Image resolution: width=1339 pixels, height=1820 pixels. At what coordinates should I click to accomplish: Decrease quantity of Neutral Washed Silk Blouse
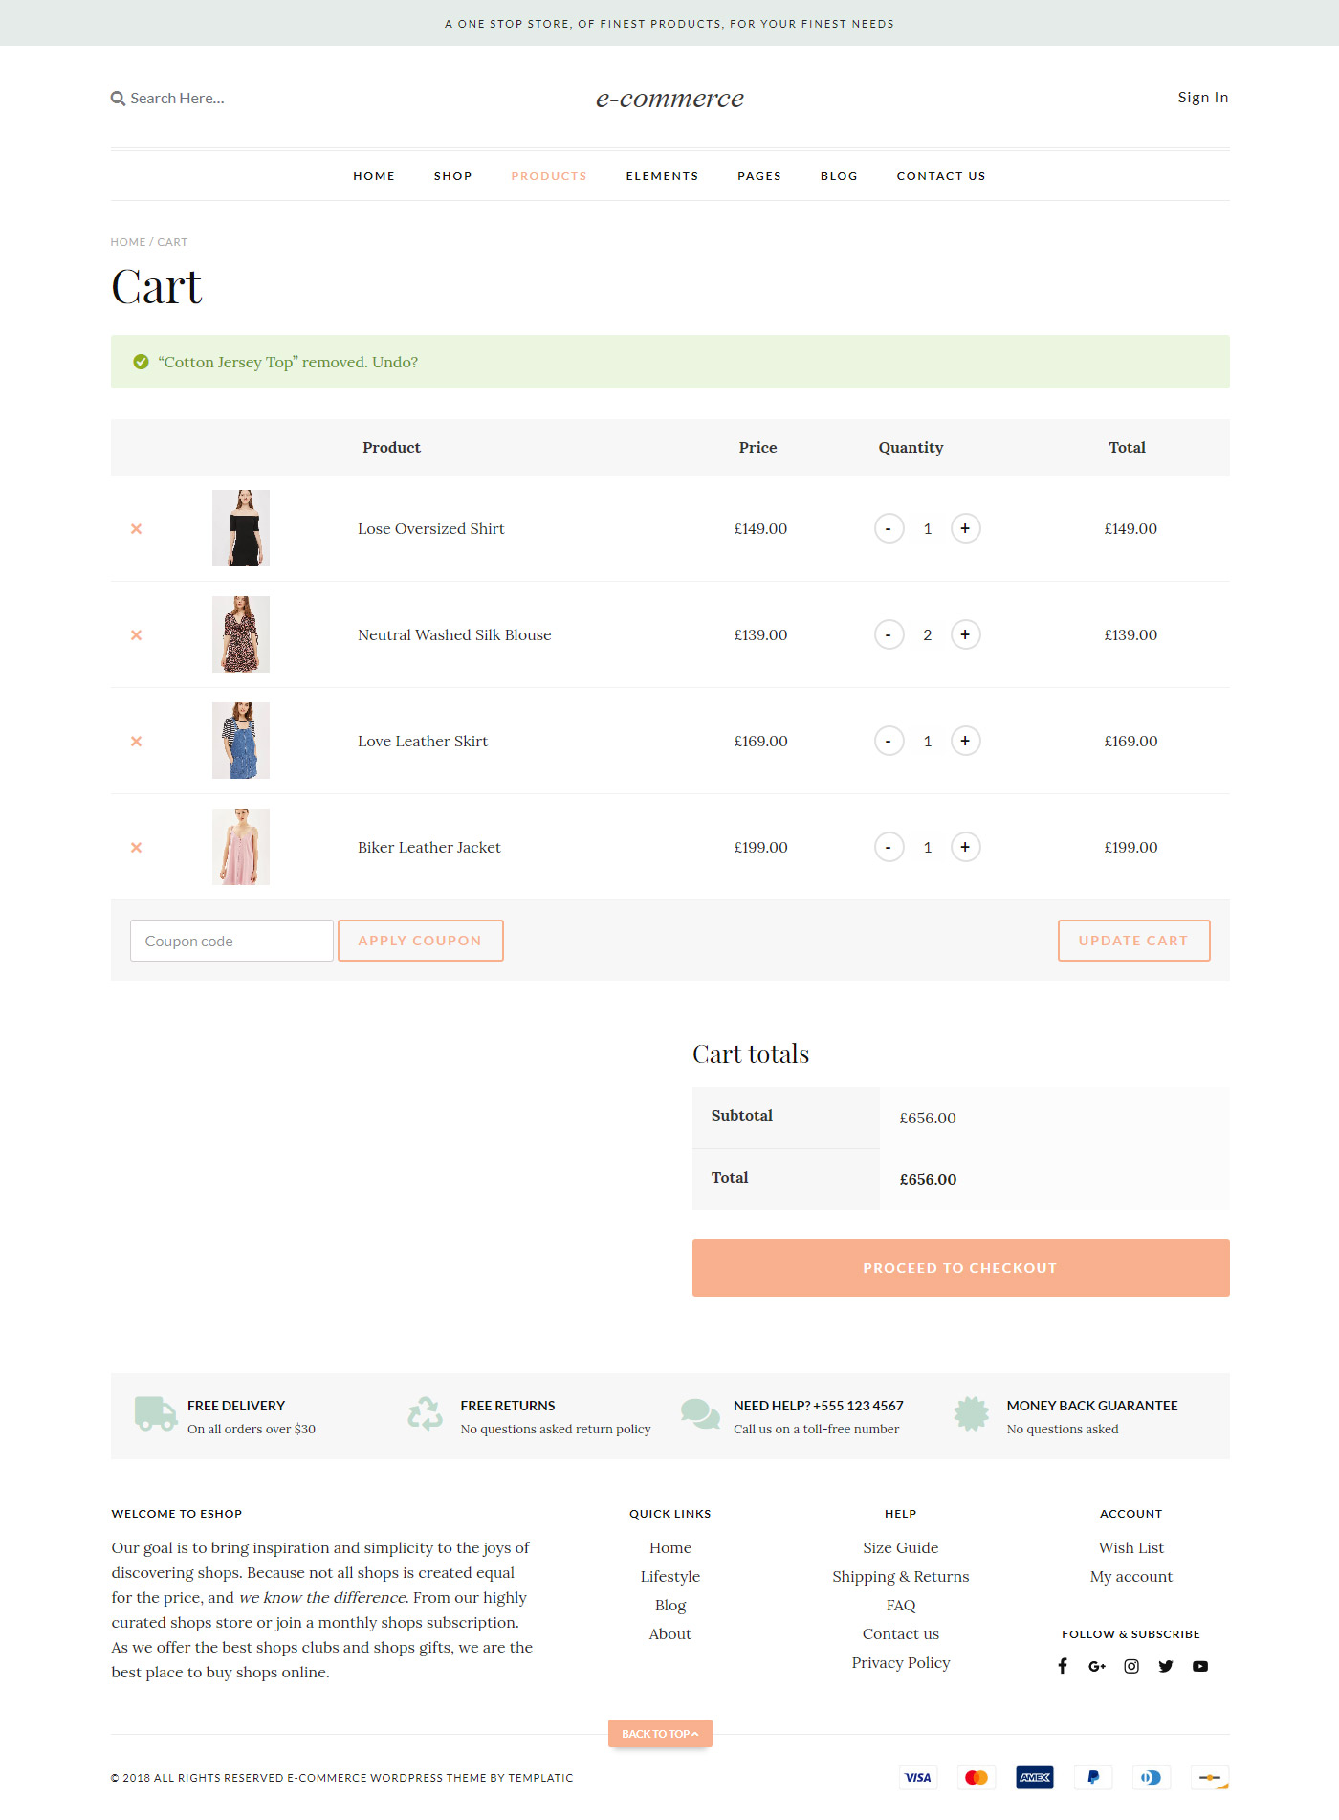click(x=889, y=634)
